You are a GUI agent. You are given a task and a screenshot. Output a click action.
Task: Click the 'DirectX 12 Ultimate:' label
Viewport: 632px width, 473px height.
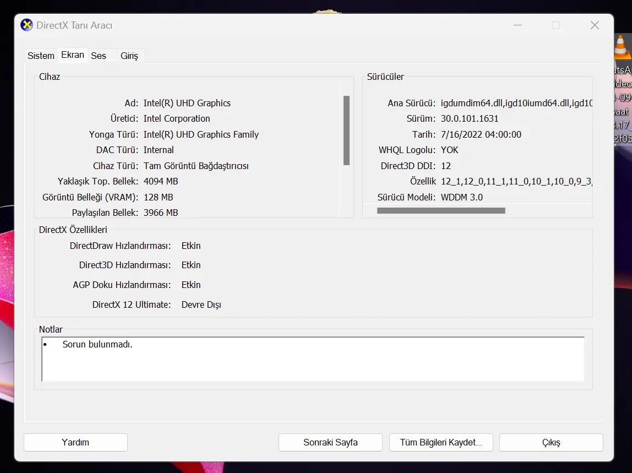click(x=132, y=305)
